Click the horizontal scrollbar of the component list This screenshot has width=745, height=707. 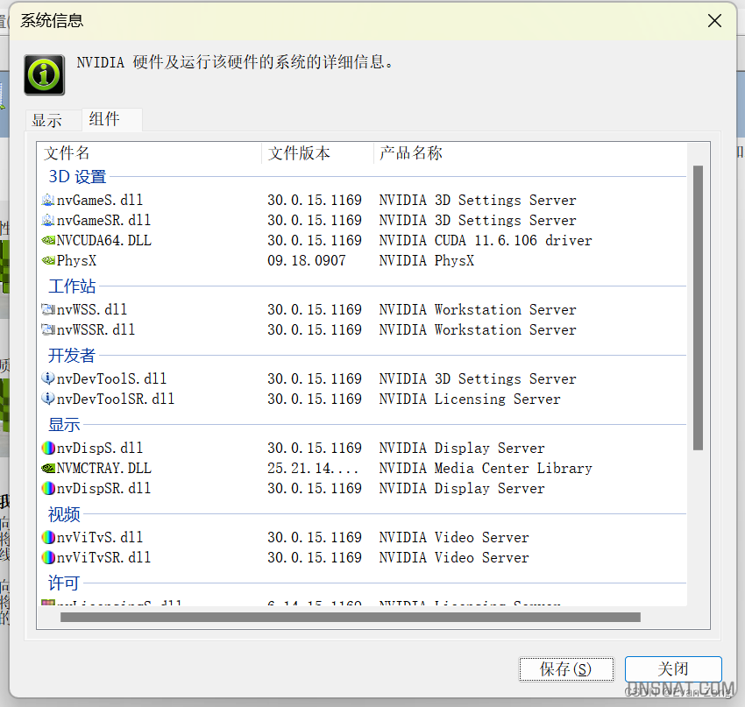point(351,618)
